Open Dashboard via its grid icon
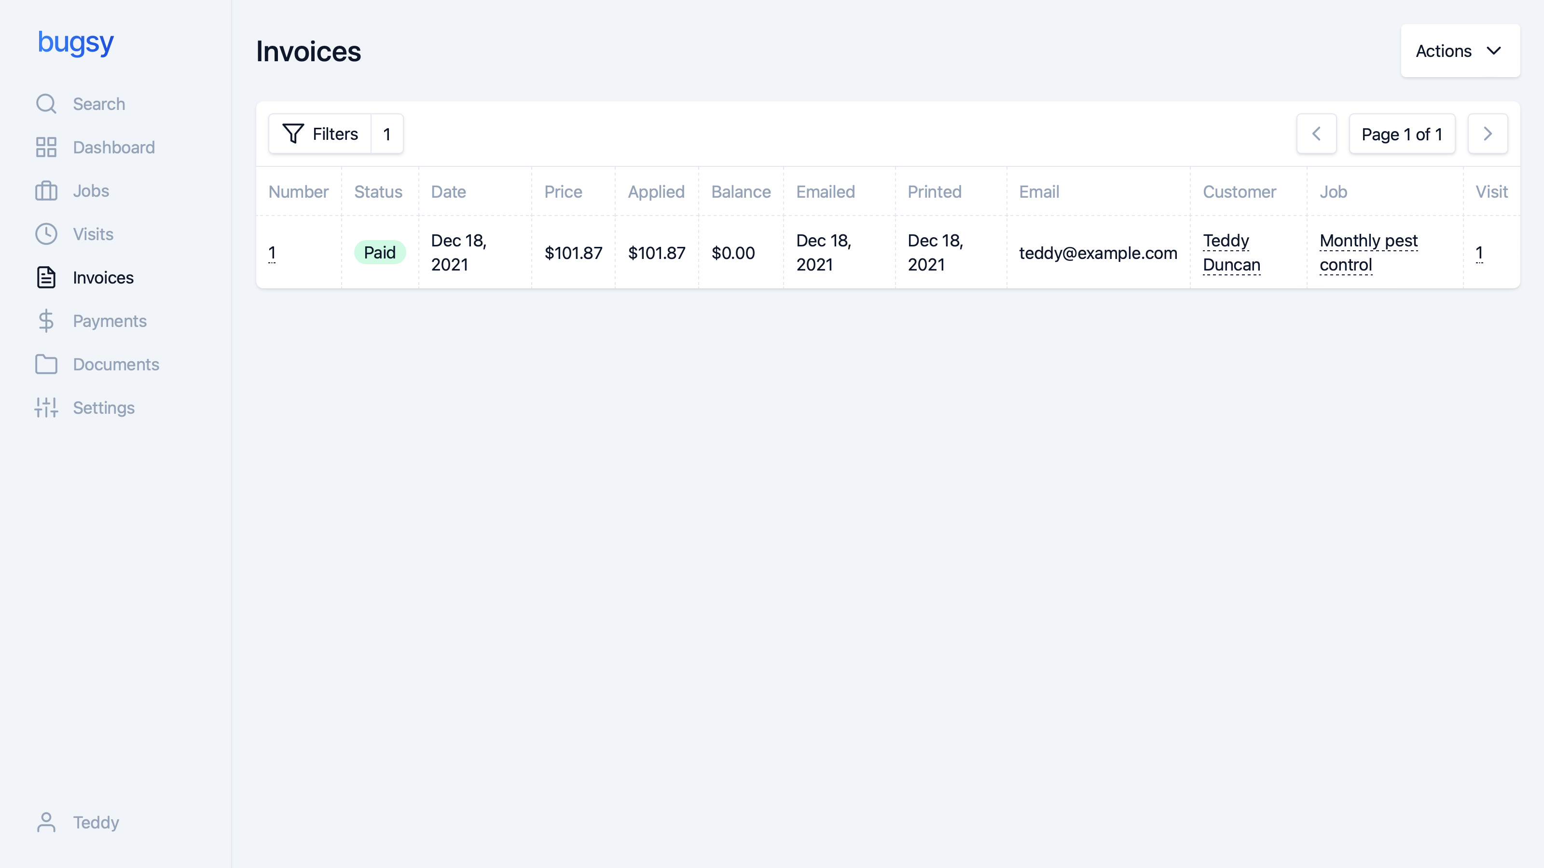 click(x=46, y=148)
